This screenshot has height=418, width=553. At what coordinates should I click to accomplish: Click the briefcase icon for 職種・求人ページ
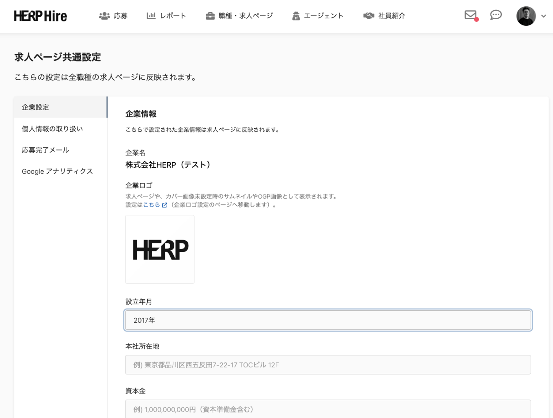pos(210,16)
